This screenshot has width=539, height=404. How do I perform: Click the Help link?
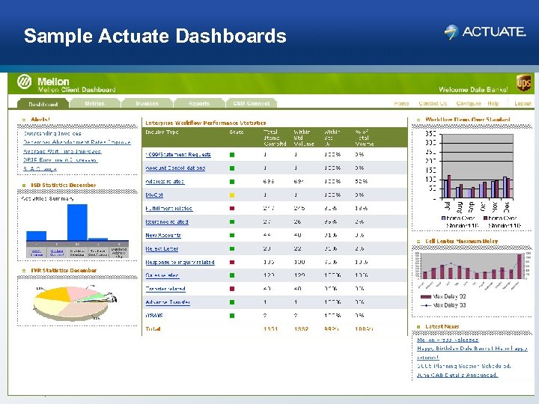493,103
